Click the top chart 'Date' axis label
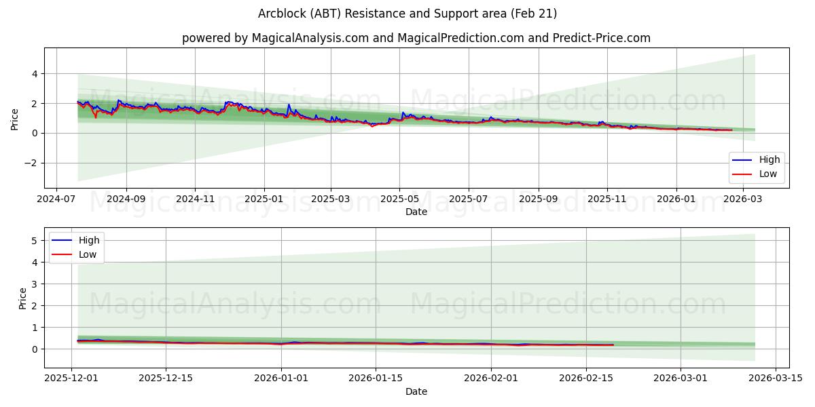815x407 pixels. click(416, 212)
